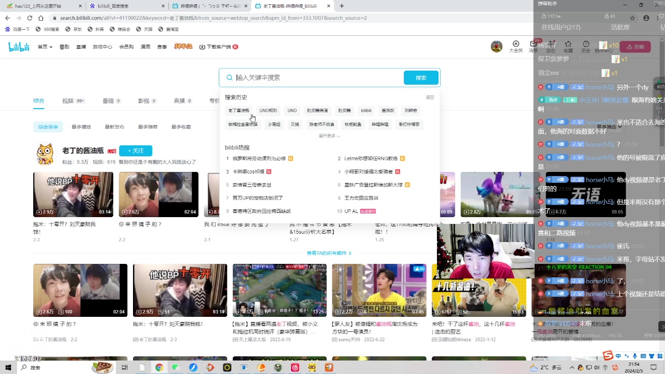Open Task View on taskbar
This screenshot has width=665, height=374.
125,367
